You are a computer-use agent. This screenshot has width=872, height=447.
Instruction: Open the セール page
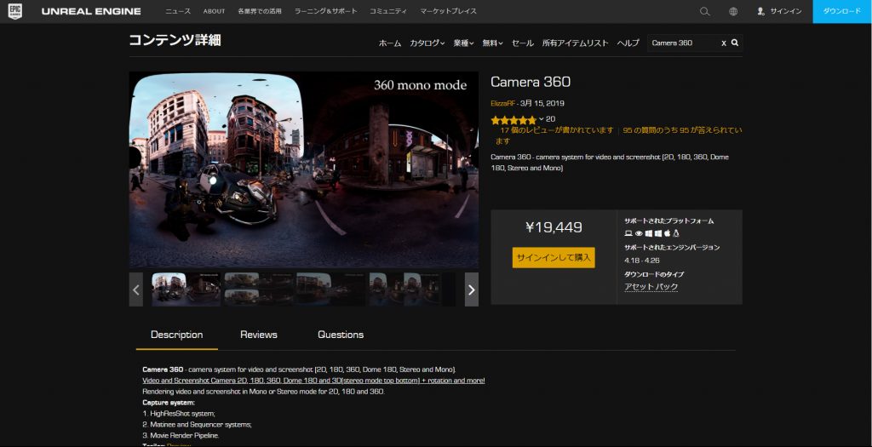[523, 43]
